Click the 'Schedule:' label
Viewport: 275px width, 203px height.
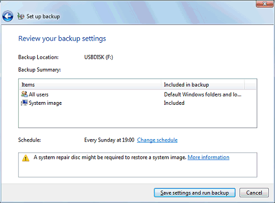29,140
